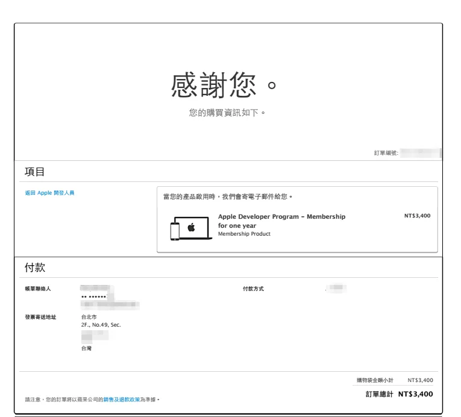
Task: Click the 感謝您 heading
Action: click(223, 85)
